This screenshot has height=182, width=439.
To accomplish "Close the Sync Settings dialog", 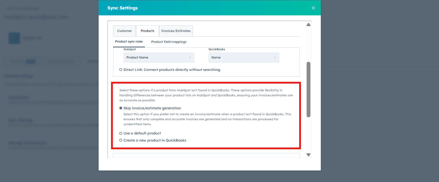I will (313, 8).
